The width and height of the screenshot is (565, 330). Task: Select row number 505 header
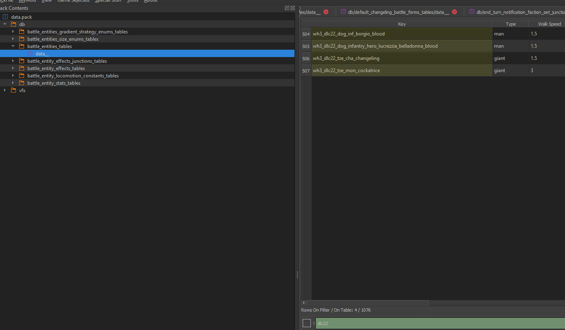coord(306,46)
